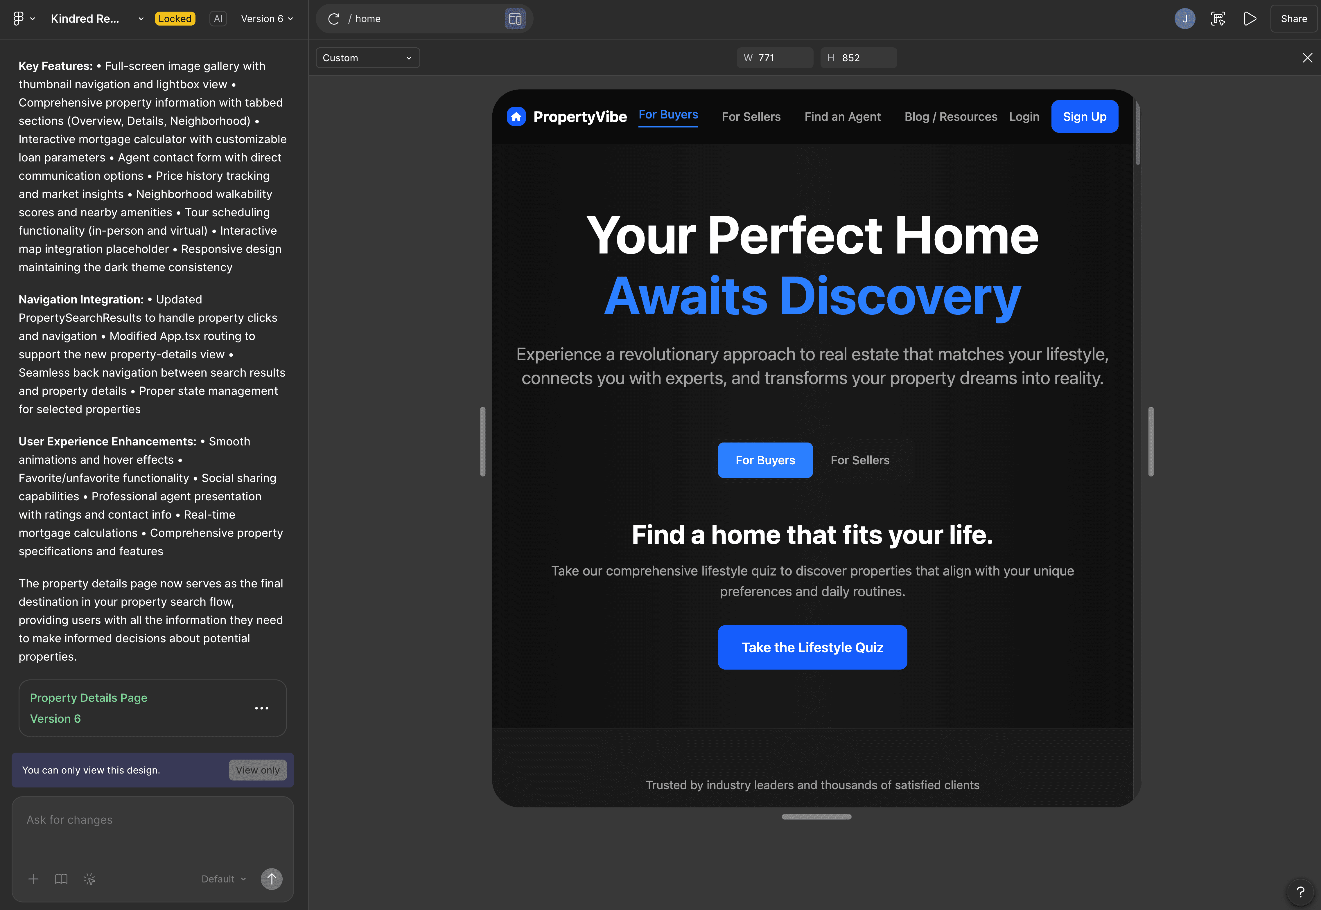Click the inspect element icon
The image size is (1321, 910).
[x=1218, y=19]
